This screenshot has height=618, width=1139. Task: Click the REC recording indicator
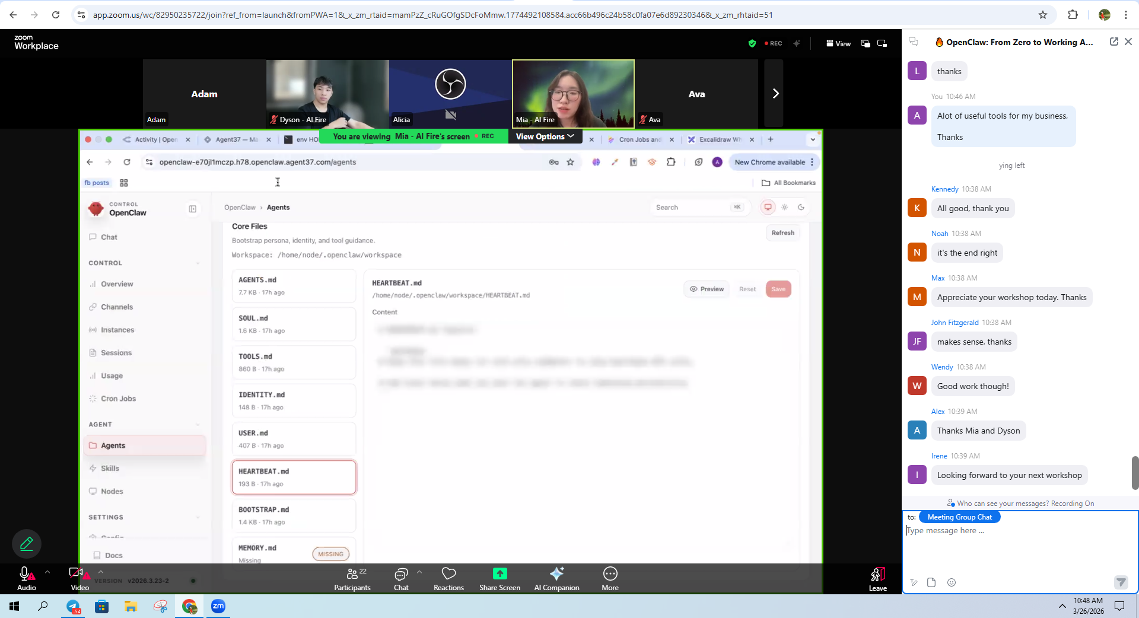coord(774,43)
